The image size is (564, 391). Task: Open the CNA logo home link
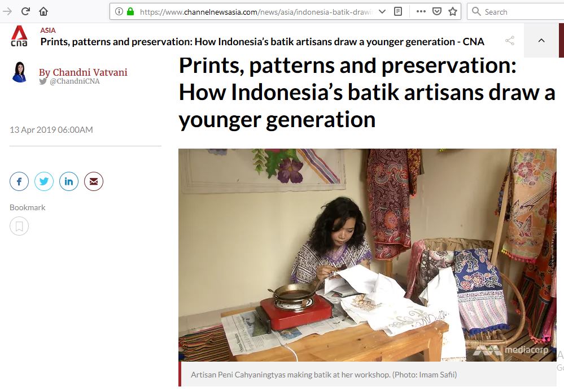(x=19, y=37)
